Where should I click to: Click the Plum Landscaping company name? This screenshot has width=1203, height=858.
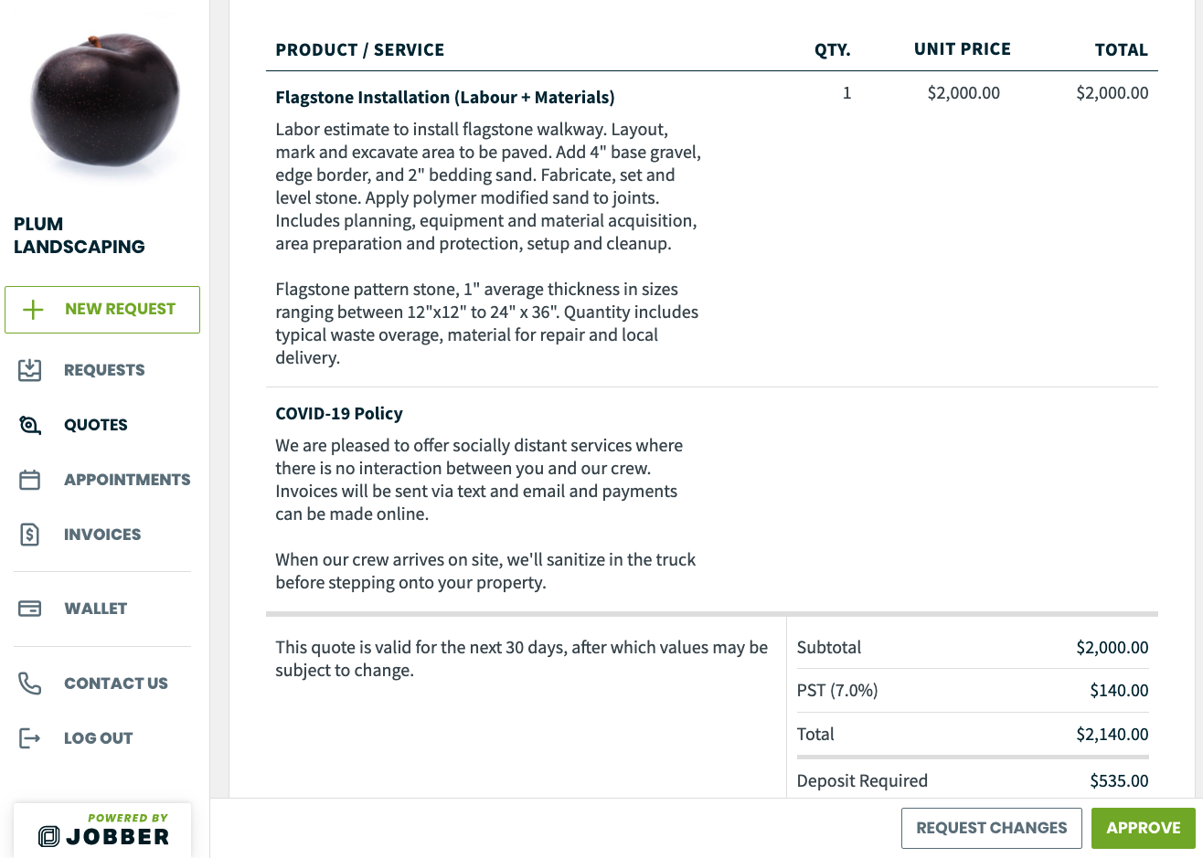(80, 236)
